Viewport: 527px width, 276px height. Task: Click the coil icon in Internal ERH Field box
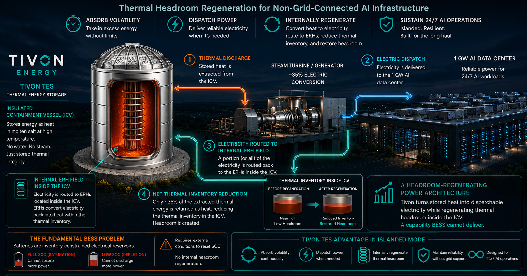tap(21, 189)
